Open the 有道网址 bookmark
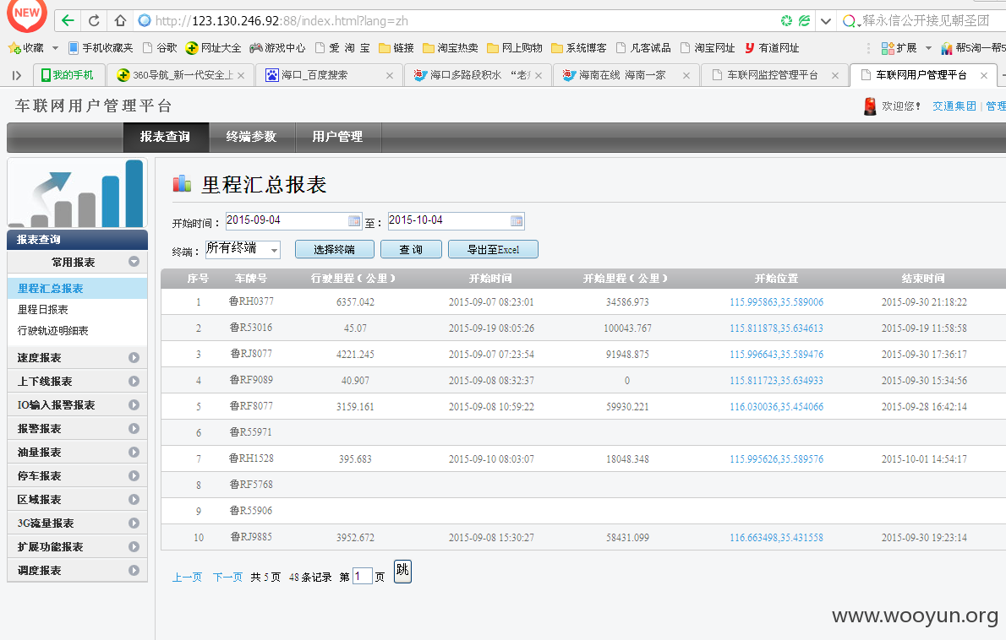This screenshot has width=1006, height=640. (x=772, y=48)
